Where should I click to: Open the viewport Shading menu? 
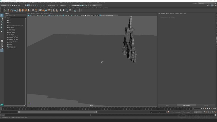click(33, 14)
